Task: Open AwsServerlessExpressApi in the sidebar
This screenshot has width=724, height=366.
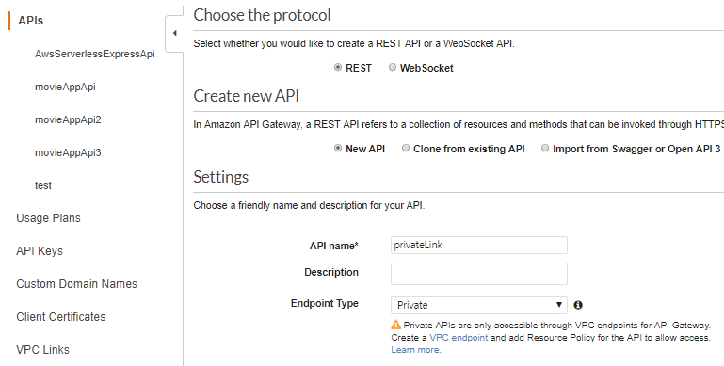Action: coord(95,54)
